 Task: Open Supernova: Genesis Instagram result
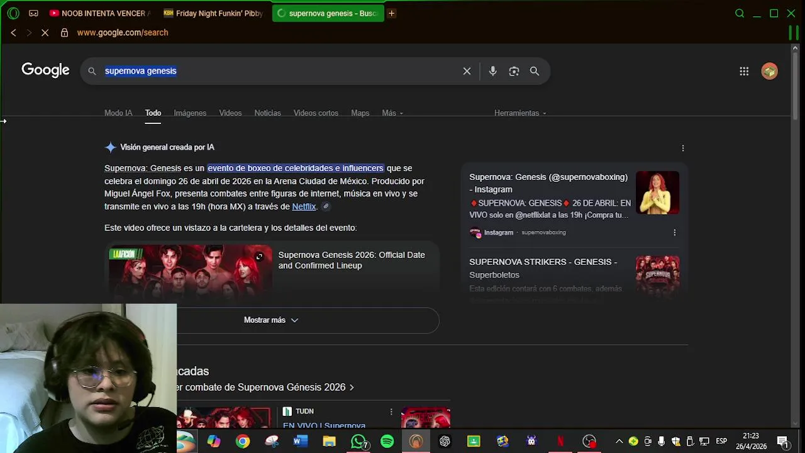point(548,183)
